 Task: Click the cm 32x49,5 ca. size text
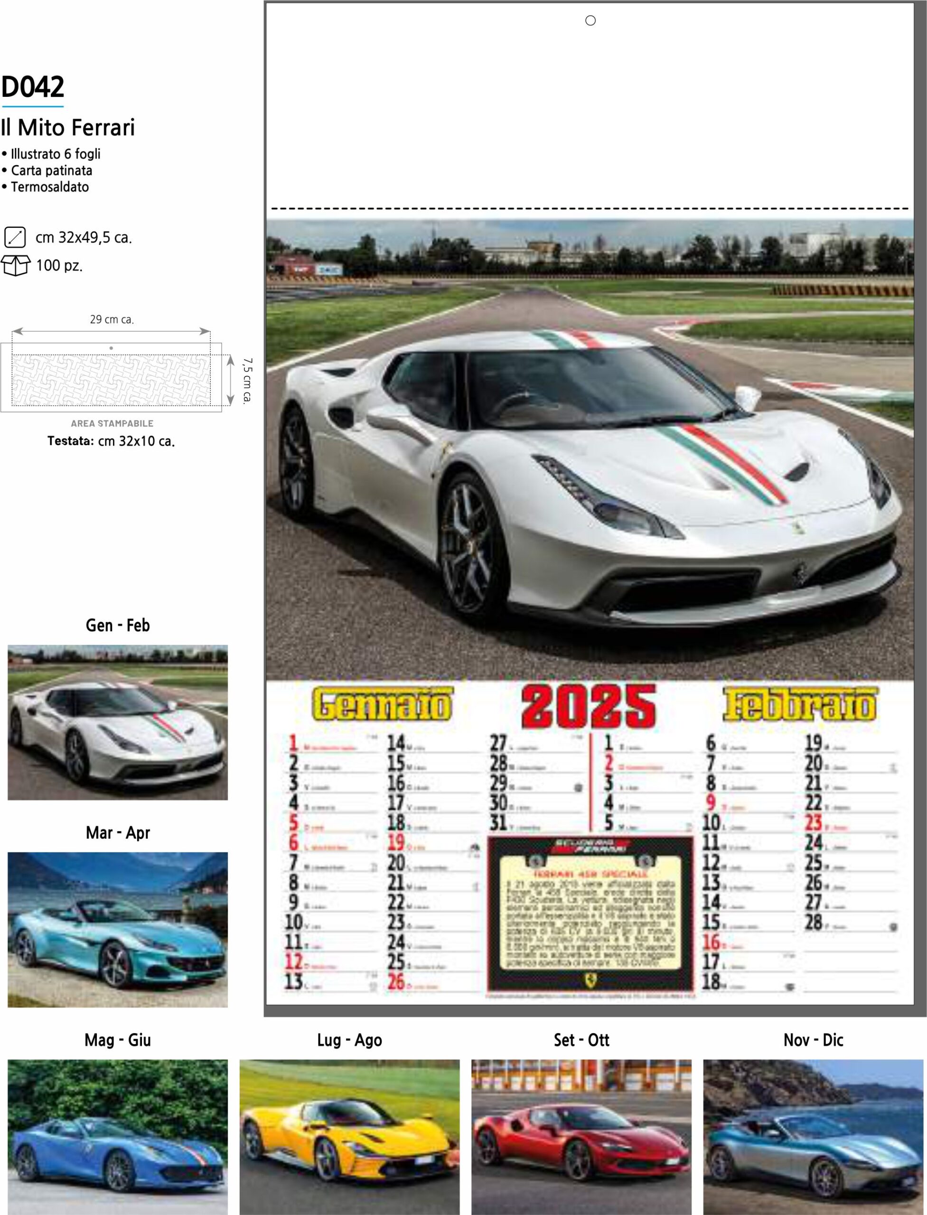pyautogui.click(x=84, y=238)
